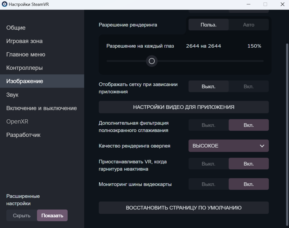Open the Разработчик settings tab
Screen dimensions: 289x228
23,135
